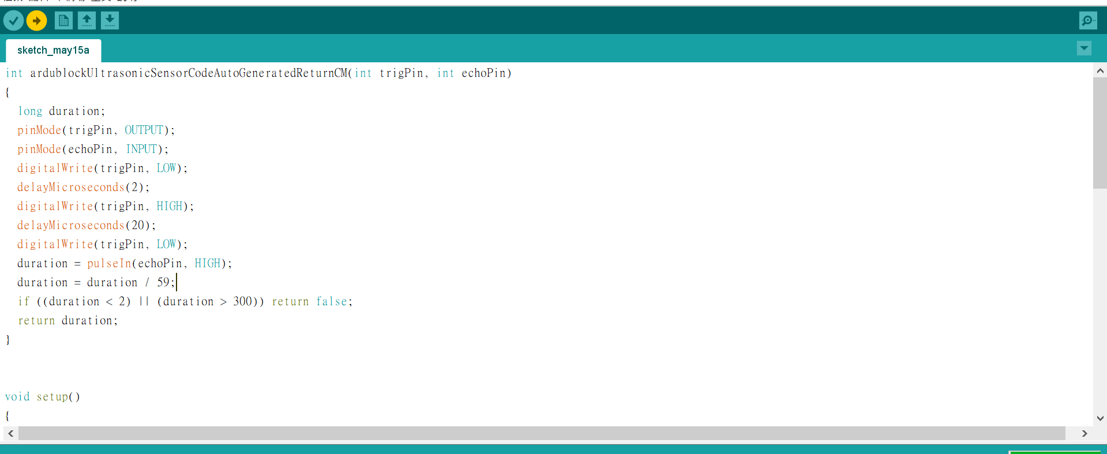Create a new sketch file
This screenshot has width=1107, height=454.
[x=63, y=21]
